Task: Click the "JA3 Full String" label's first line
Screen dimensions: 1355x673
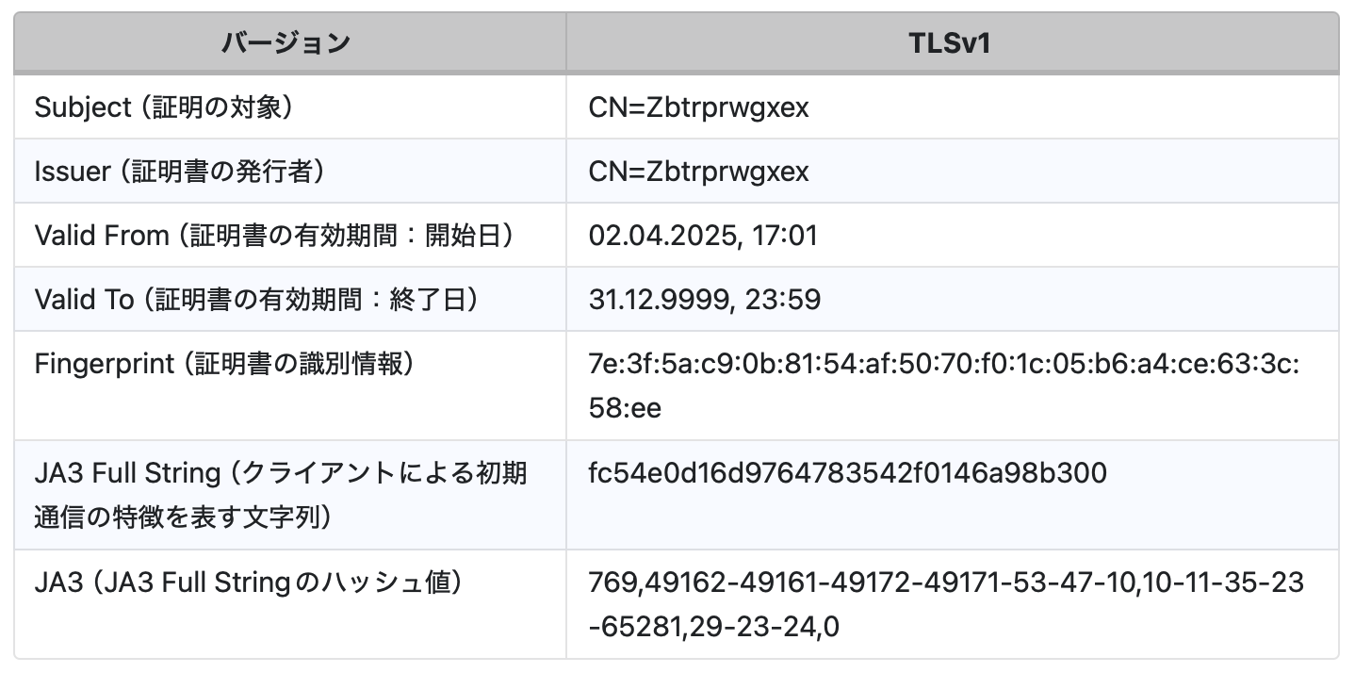Action: 281,473
